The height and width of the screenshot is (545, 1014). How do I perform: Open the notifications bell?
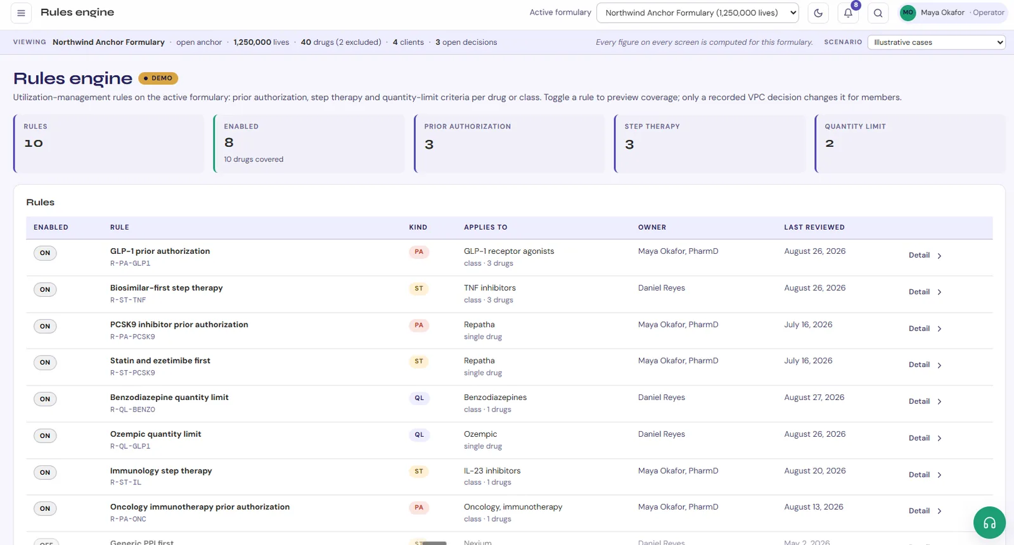848,13
